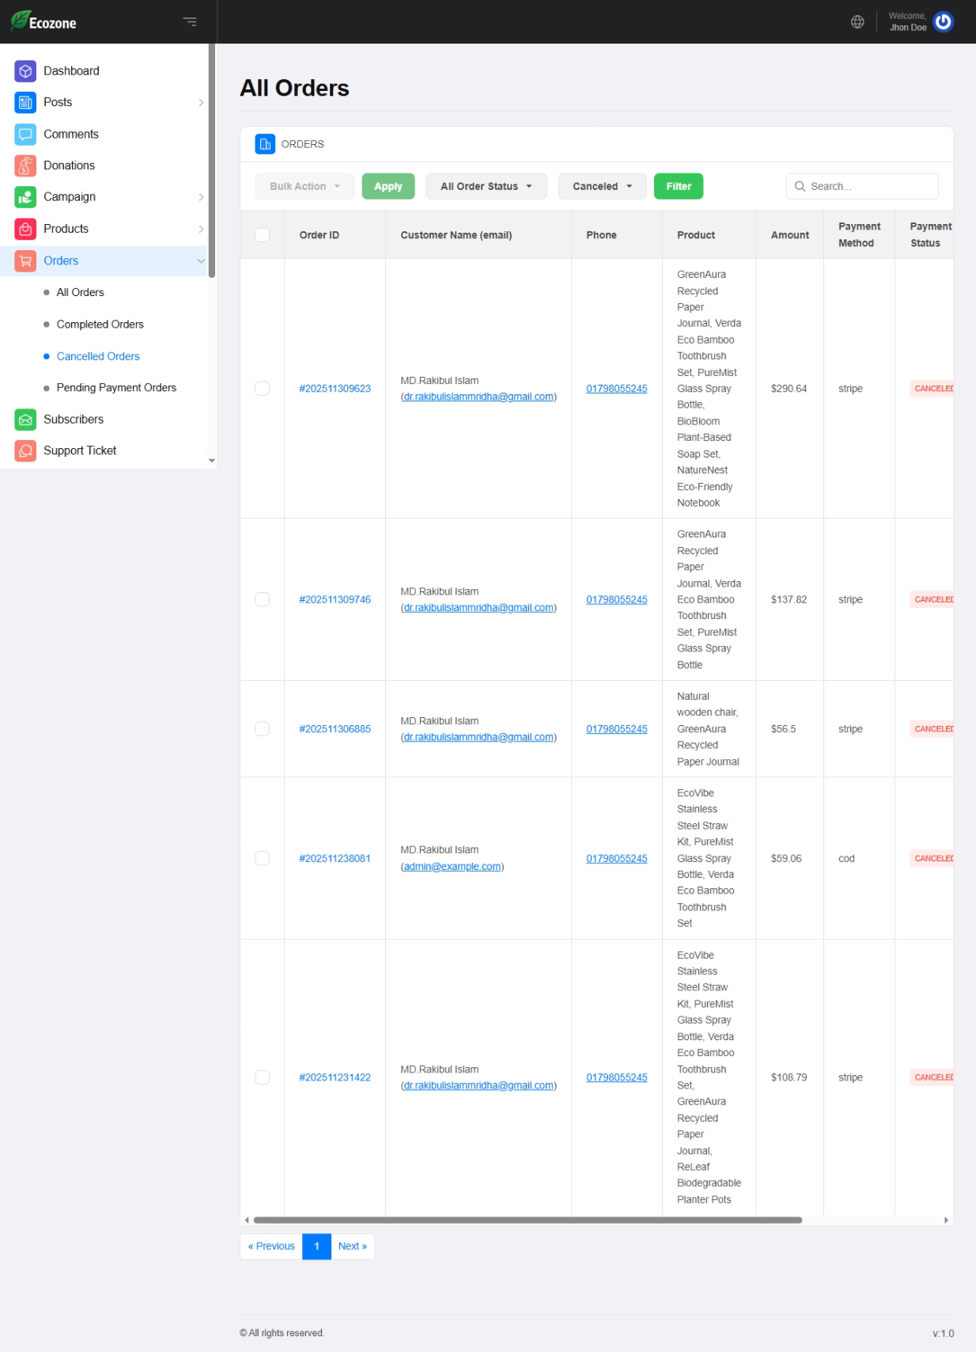
Task: Select checkbox for order #202511309623
Action: pos(263,389)
